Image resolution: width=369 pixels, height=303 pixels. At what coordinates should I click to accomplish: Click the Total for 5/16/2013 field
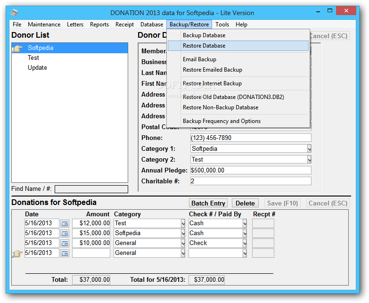click(x=206, y=280)
